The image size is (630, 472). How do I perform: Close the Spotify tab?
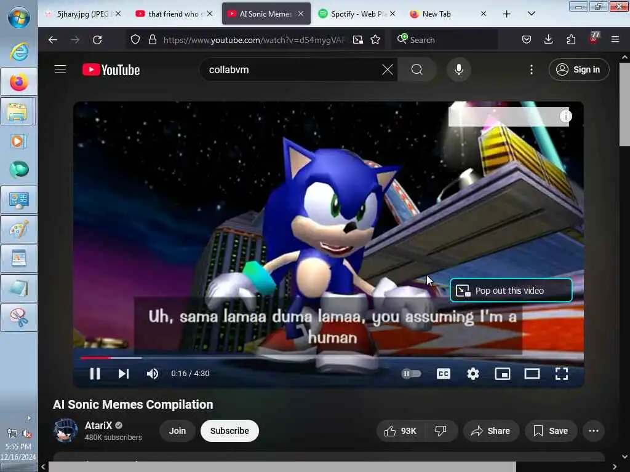point(393,14)
